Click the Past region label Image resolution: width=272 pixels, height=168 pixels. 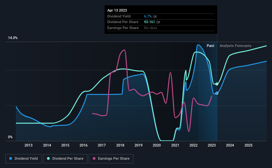[210, 46]
